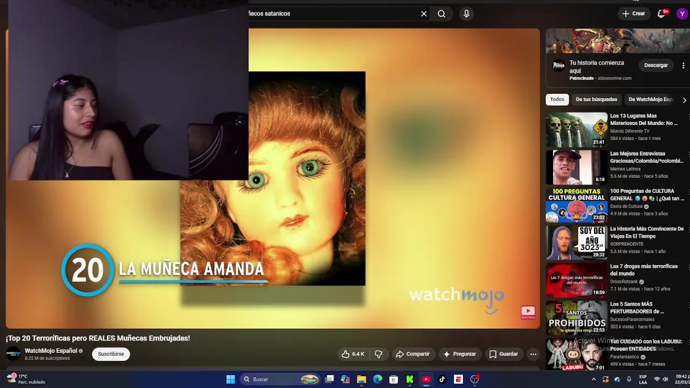Open Los 5 Santos MÁS PERTURBADORES thumbnail
Image resolution: width=690 pixels, height=388 pixels.
576,318
